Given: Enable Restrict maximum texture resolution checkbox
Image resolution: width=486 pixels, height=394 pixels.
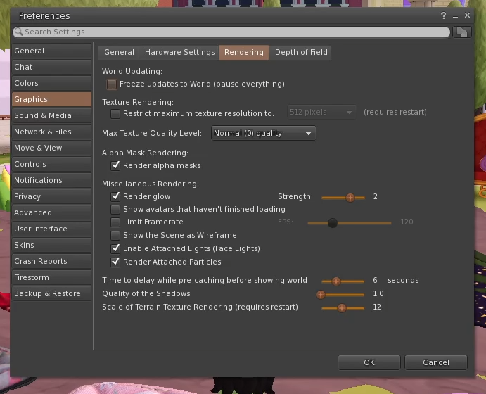Looking at the screenshot, I should [x=115, y=114].
